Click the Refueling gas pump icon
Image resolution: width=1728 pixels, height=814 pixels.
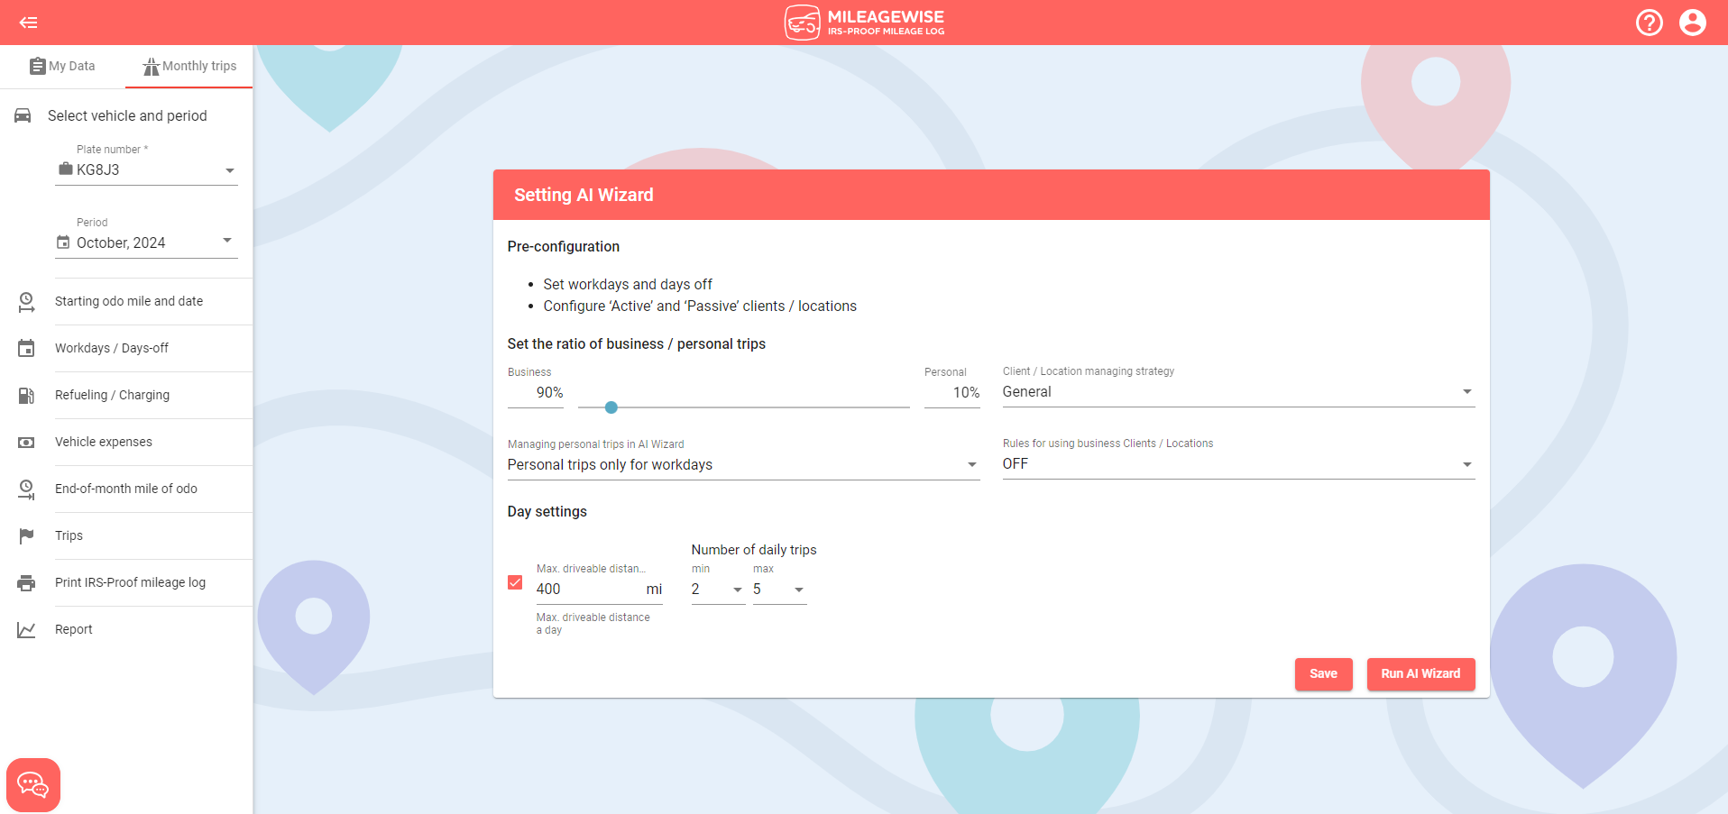(x=26, y=395)
